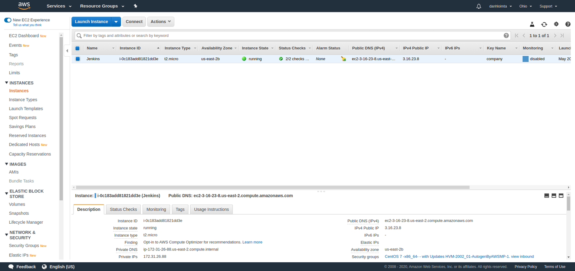Open the Actions dropdown
575x271 pixels.
pyautogui.click(x=161, y=22)
